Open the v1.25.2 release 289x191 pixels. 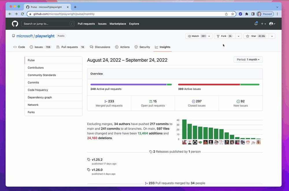97,160
